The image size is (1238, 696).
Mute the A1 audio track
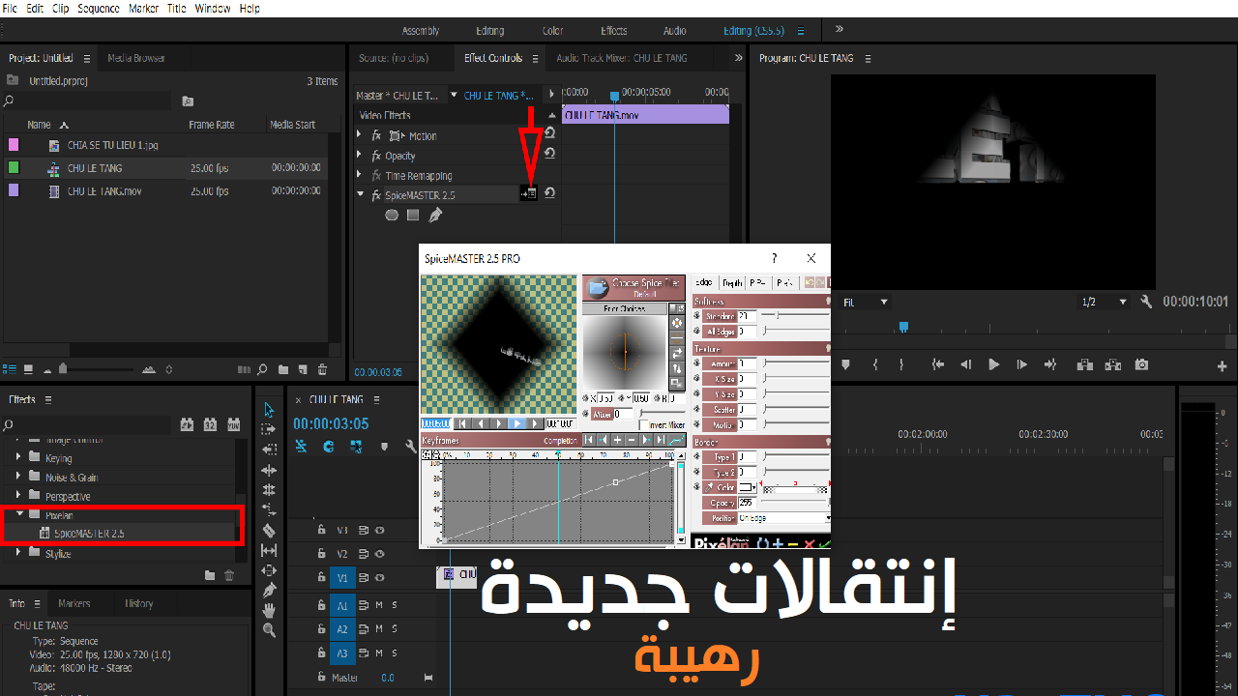point(379,605)
